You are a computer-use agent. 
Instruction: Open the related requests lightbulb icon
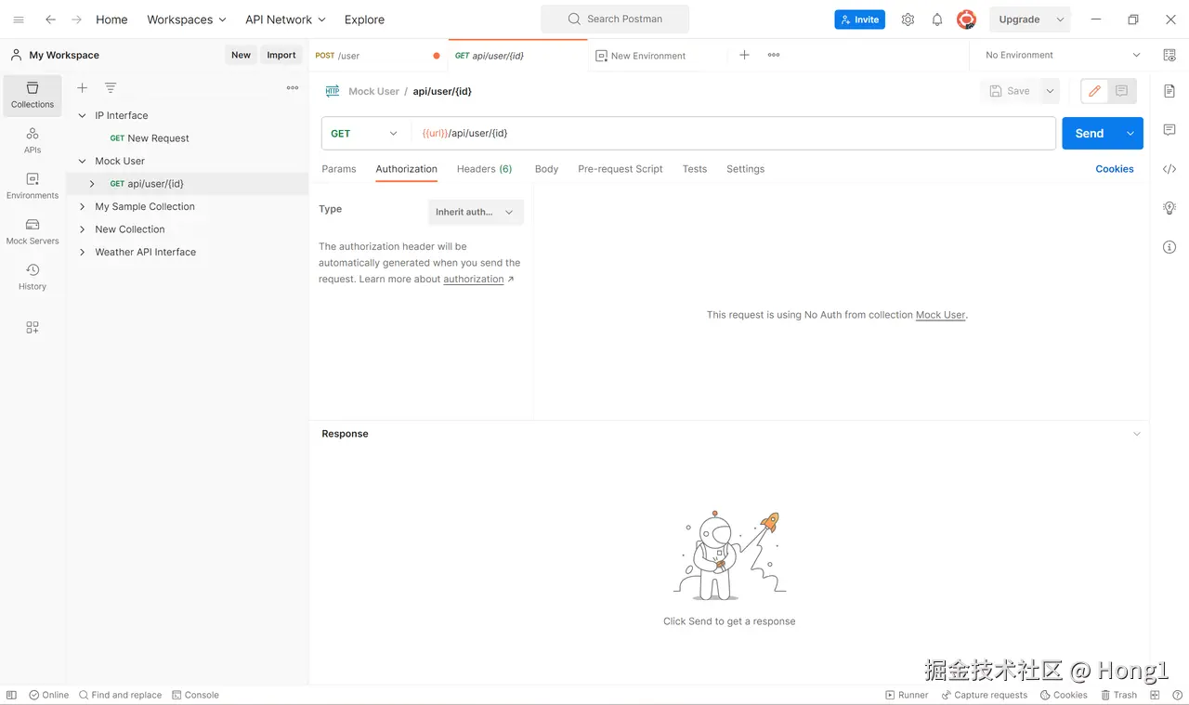pos(1169,208)
